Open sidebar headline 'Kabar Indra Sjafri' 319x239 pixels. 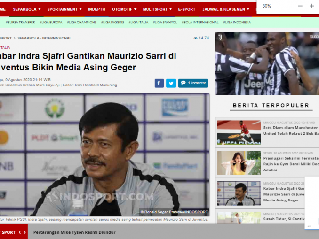[x=284, y=194]
